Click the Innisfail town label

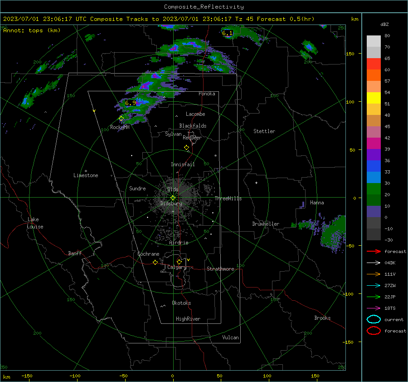(x=183, y=164)
